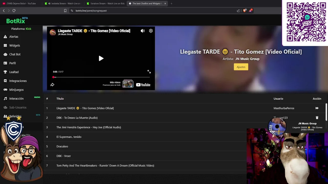Select song row Hey Joe (Official Audio)
Screen dimensions: 328x184
pos(89,127)
